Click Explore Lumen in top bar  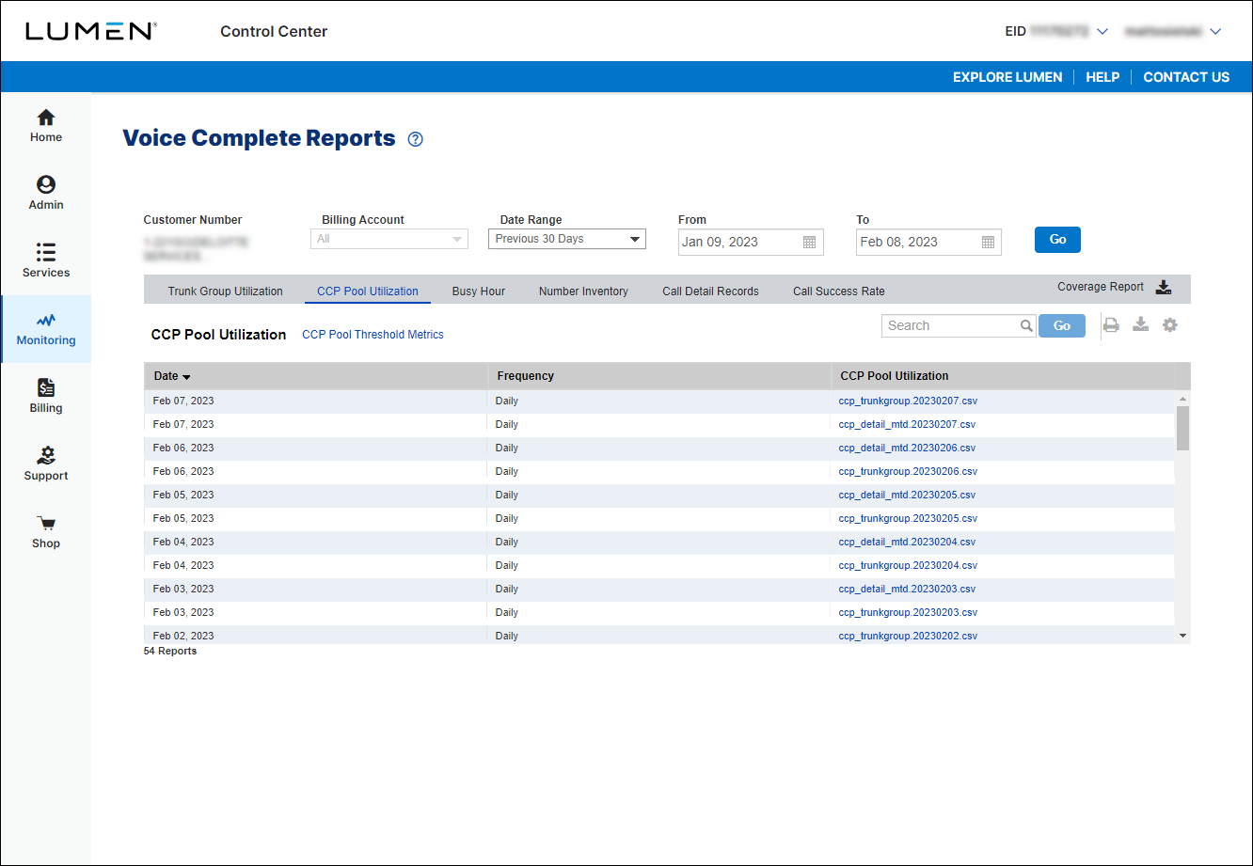1007,77
